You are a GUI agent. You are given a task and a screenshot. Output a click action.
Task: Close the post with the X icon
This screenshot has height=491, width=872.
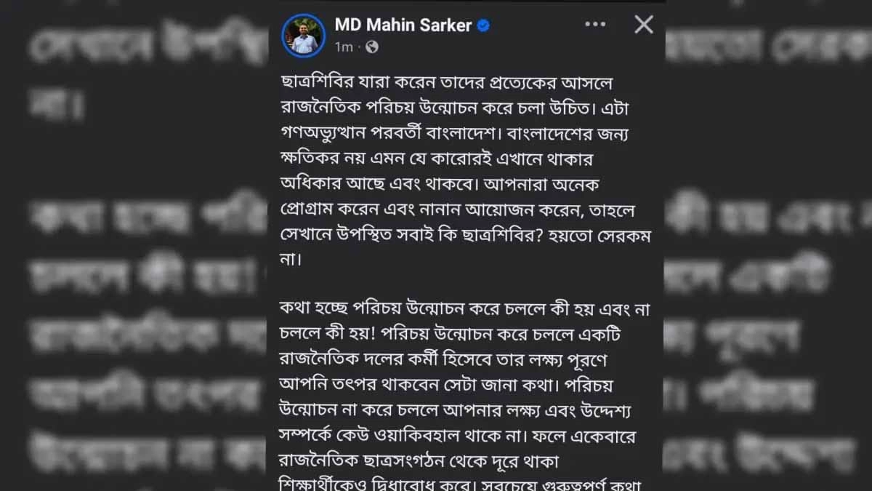point(644,25)
